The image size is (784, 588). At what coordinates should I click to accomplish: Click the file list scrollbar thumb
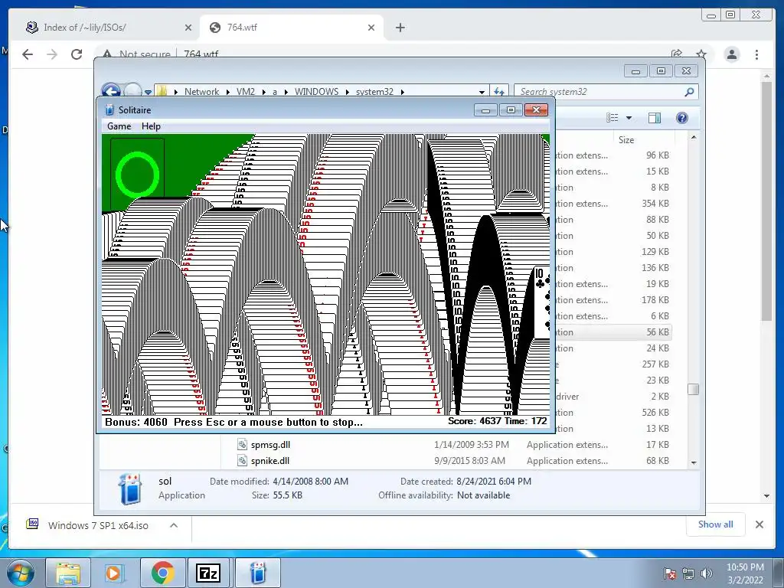(x=693, y=389)
